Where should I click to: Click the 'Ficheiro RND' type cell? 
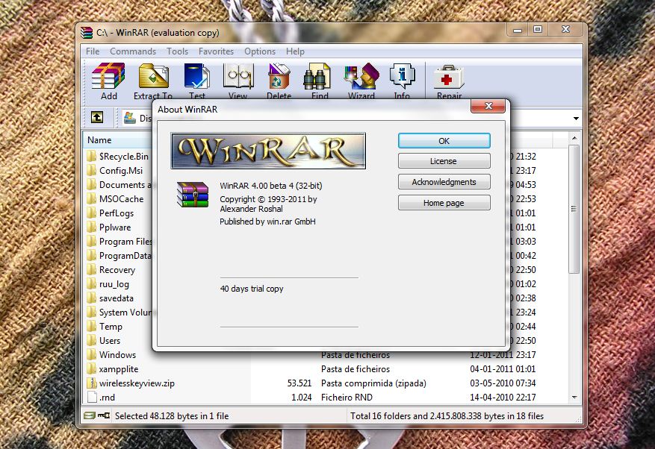pyautogui.click(x=347, y=398)
